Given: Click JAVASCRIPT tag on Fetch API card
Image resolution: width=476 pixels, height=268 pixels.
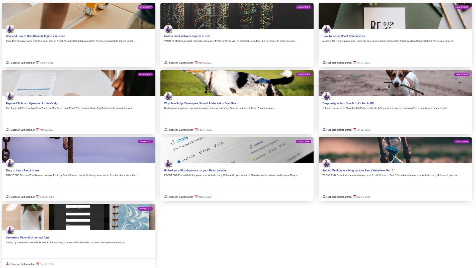Looking at the screenshot, I should 462,74.
